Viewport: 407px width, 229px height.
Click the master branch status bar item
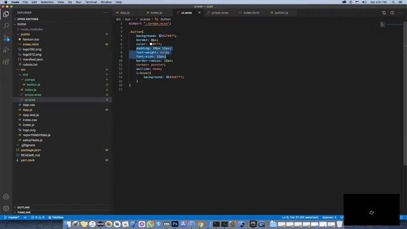11,218
